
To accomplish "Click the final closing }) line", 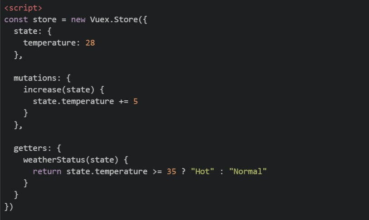I will [9, 206].
